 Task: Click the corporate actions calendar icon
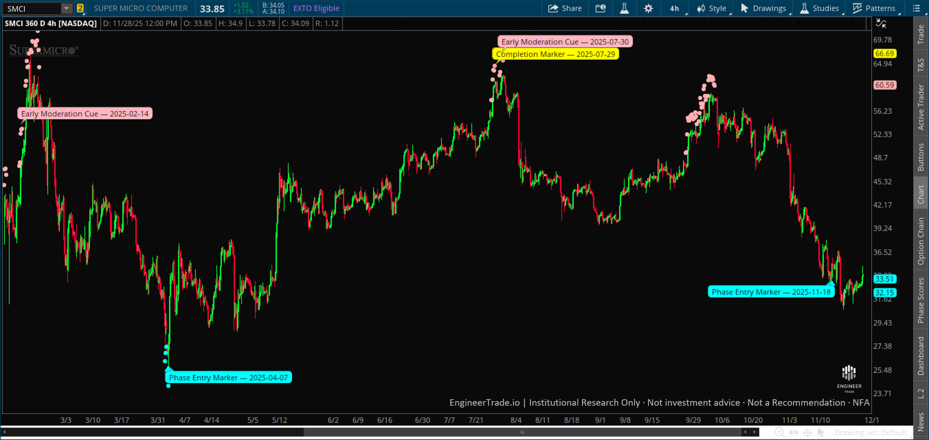point(601,8)
